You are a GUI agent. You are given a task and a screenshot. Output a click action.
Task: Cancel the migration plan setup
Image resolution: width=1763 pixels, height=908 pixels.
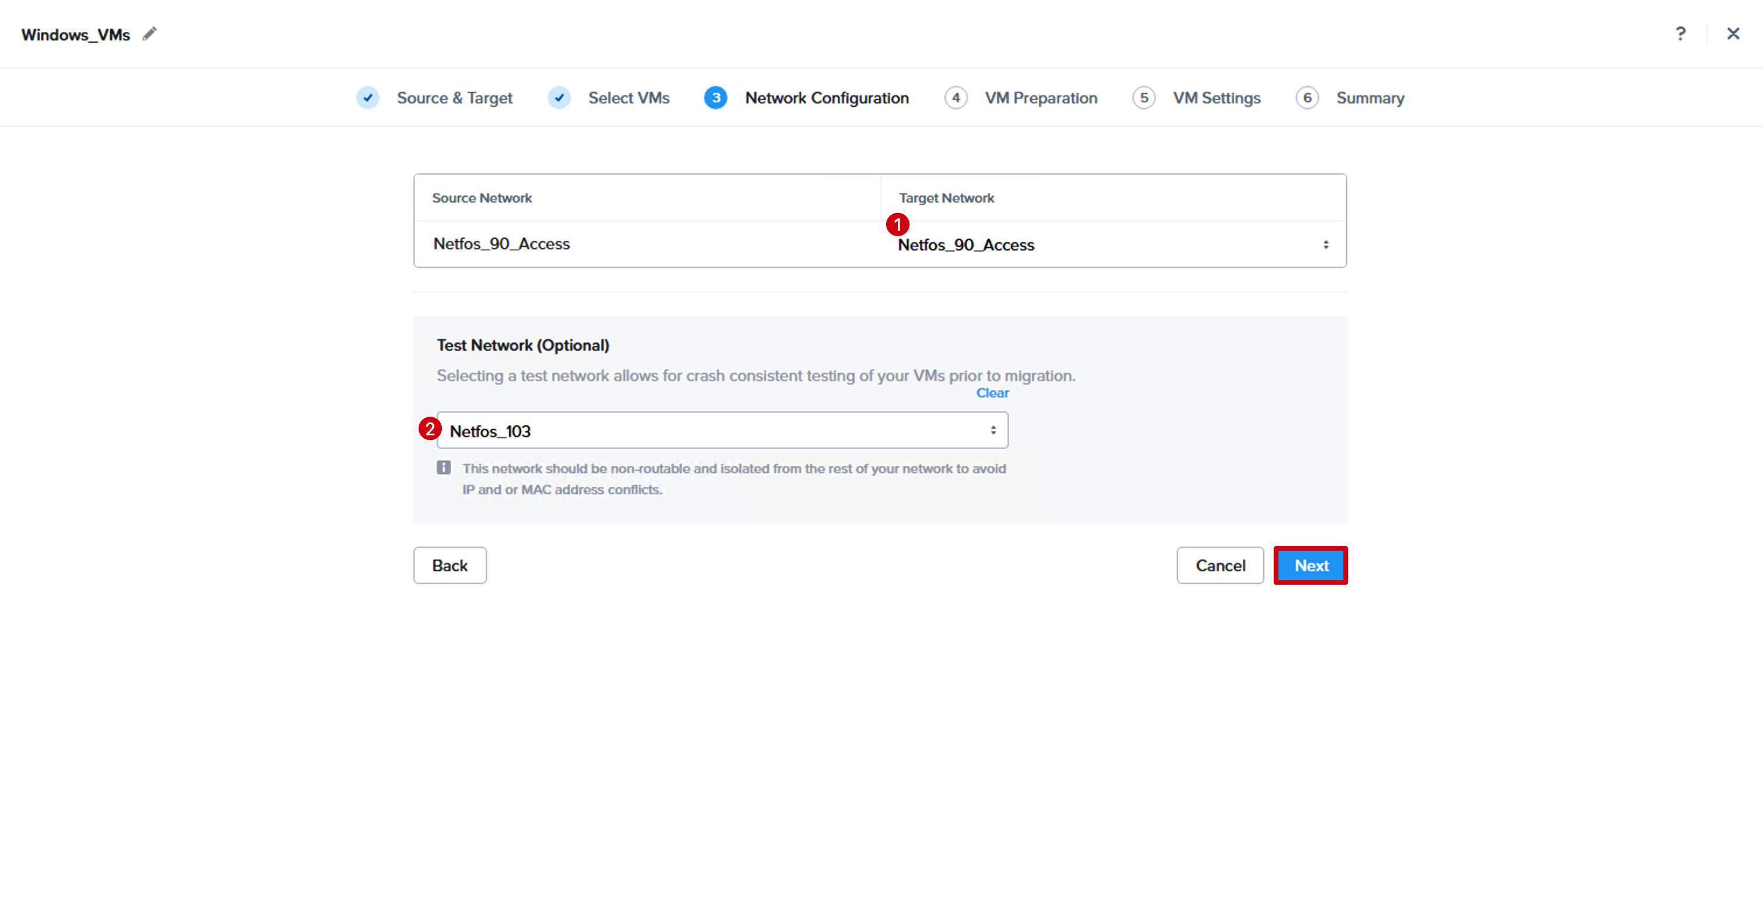[1220, 565]
